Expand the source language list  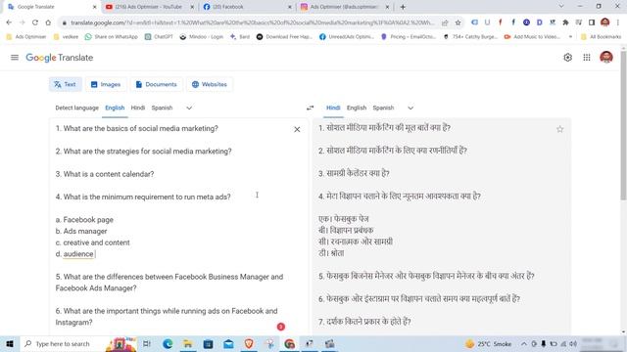(189, 108)
